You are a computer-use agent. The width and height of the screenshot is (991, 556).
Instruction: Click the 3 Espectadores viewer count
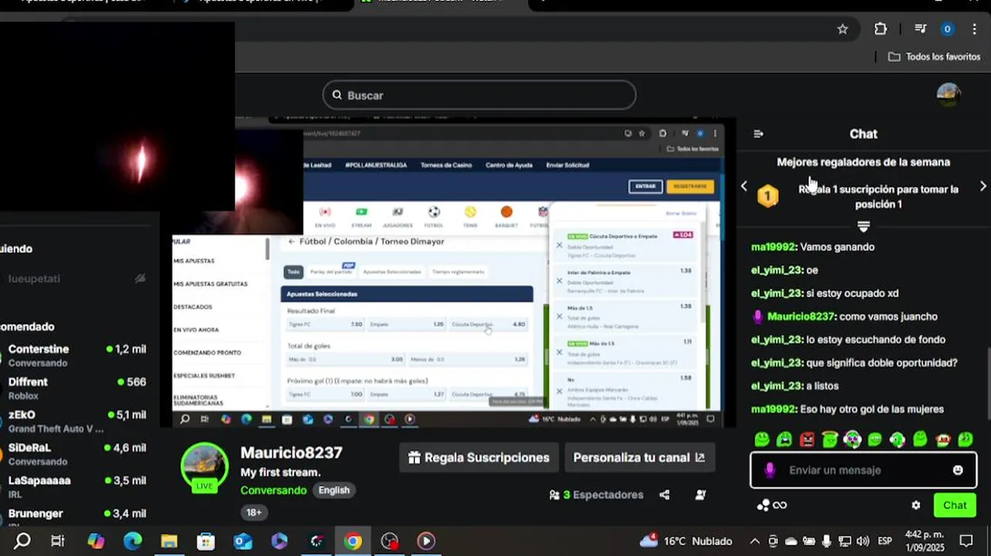coord(596,495)
